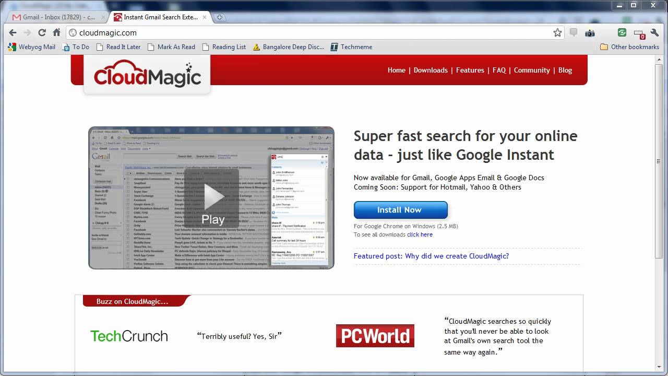Follow the 'click here' downloads link
The width and height of the screenshot is (668, 376).
point(420,234)
